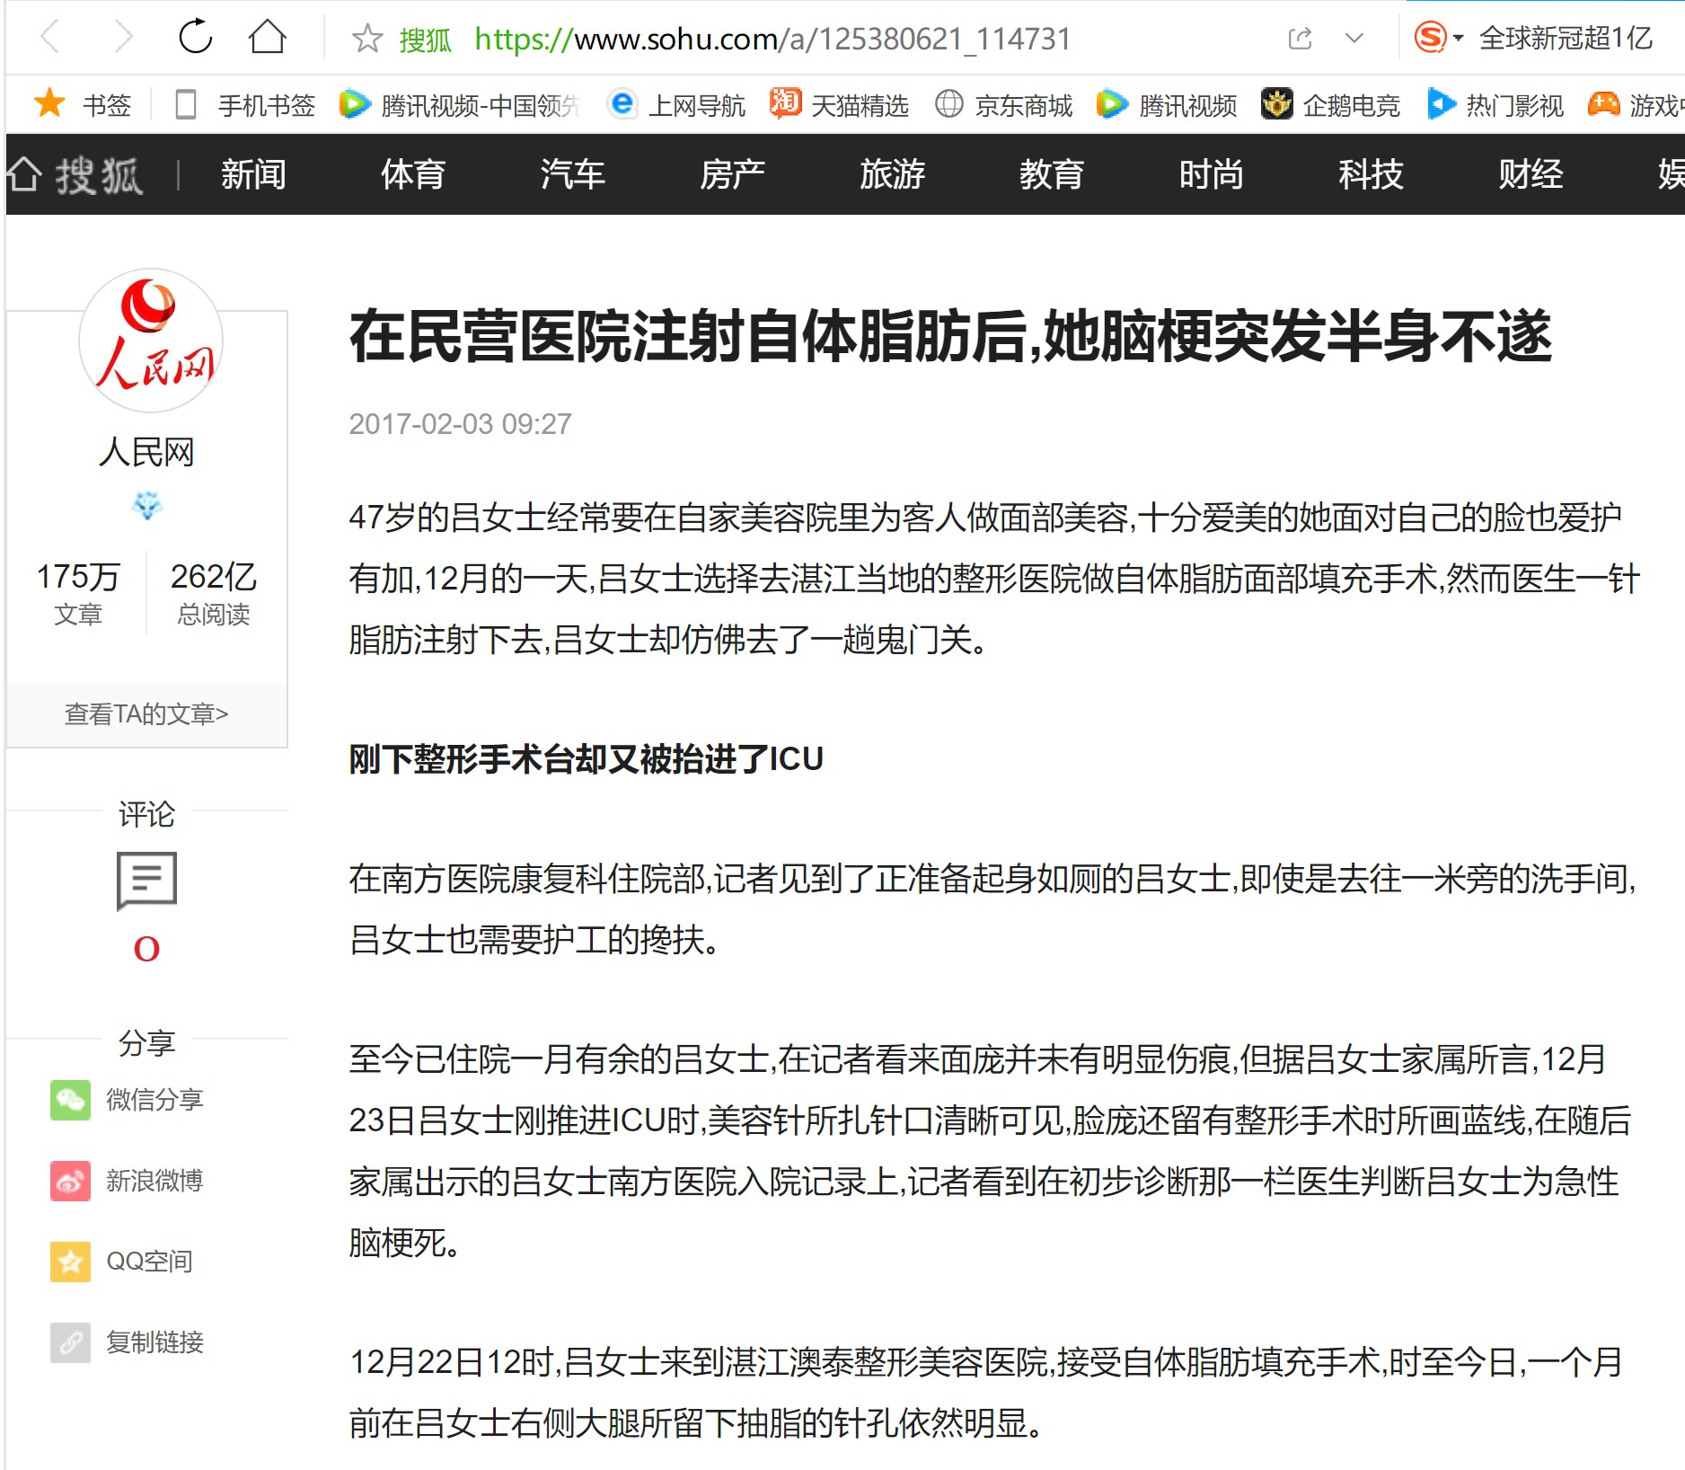Open the 汽车 channel
This screenshot has height=1470, width=1685.
pyautogui.click(x=573, y=173)
